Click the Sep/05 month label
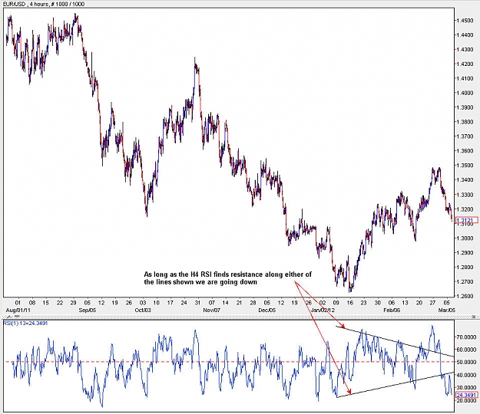This screenshot has width=480, height=414. [x=88, y=310]
